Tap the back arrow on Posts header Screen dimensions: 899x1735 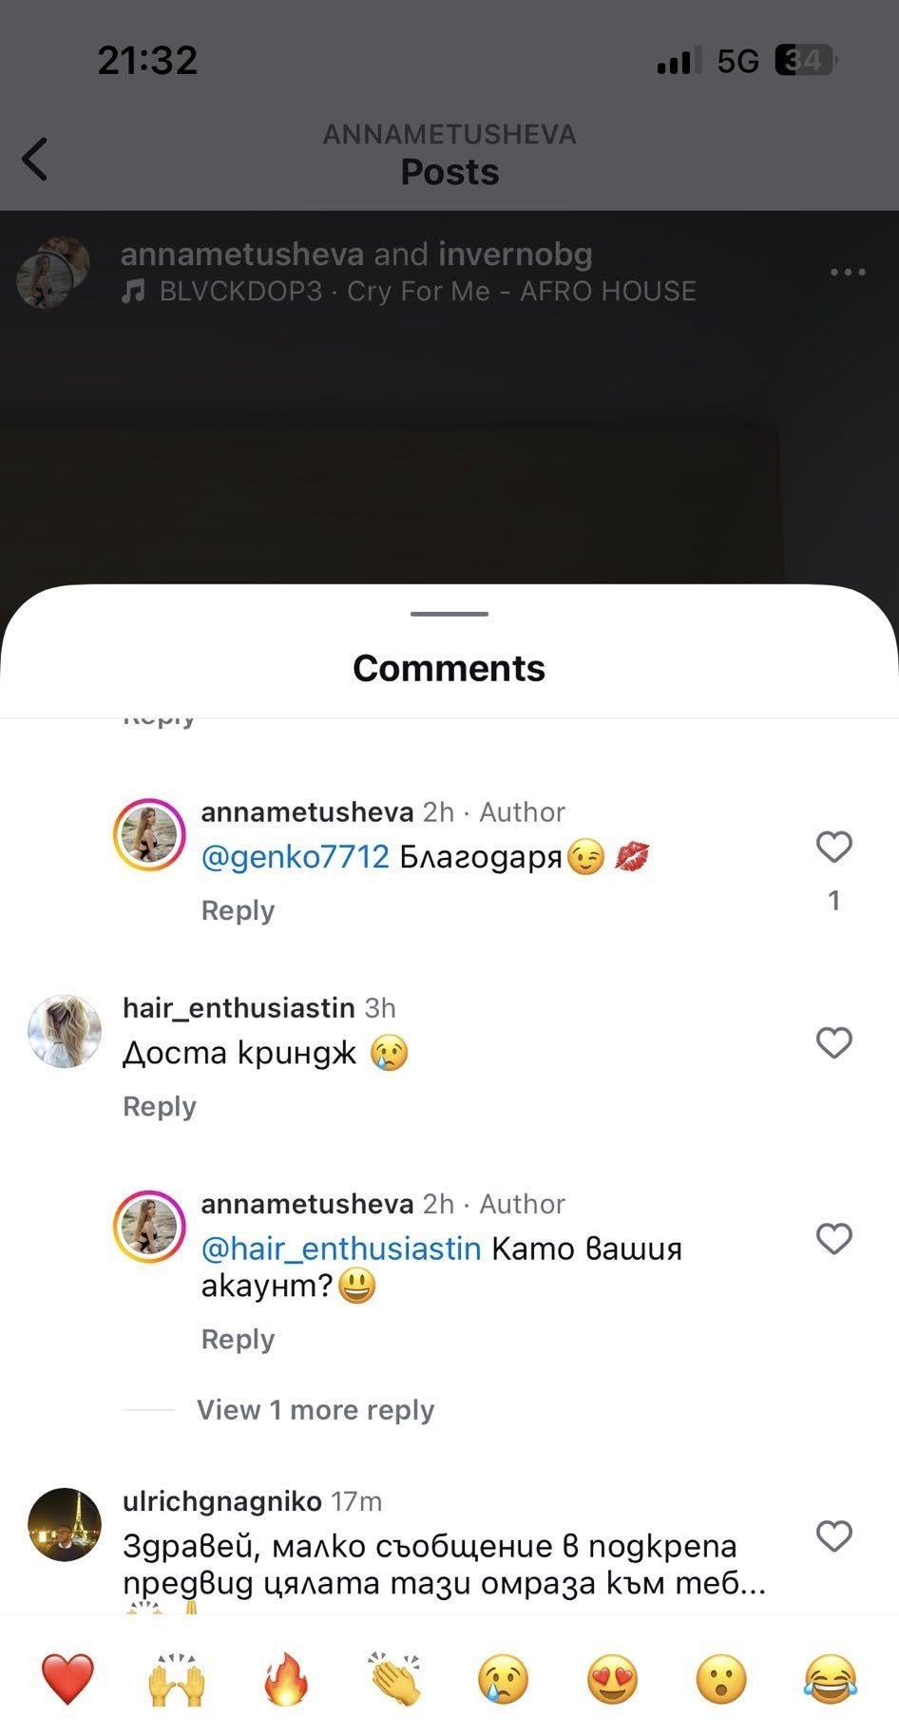click(35, 159)
